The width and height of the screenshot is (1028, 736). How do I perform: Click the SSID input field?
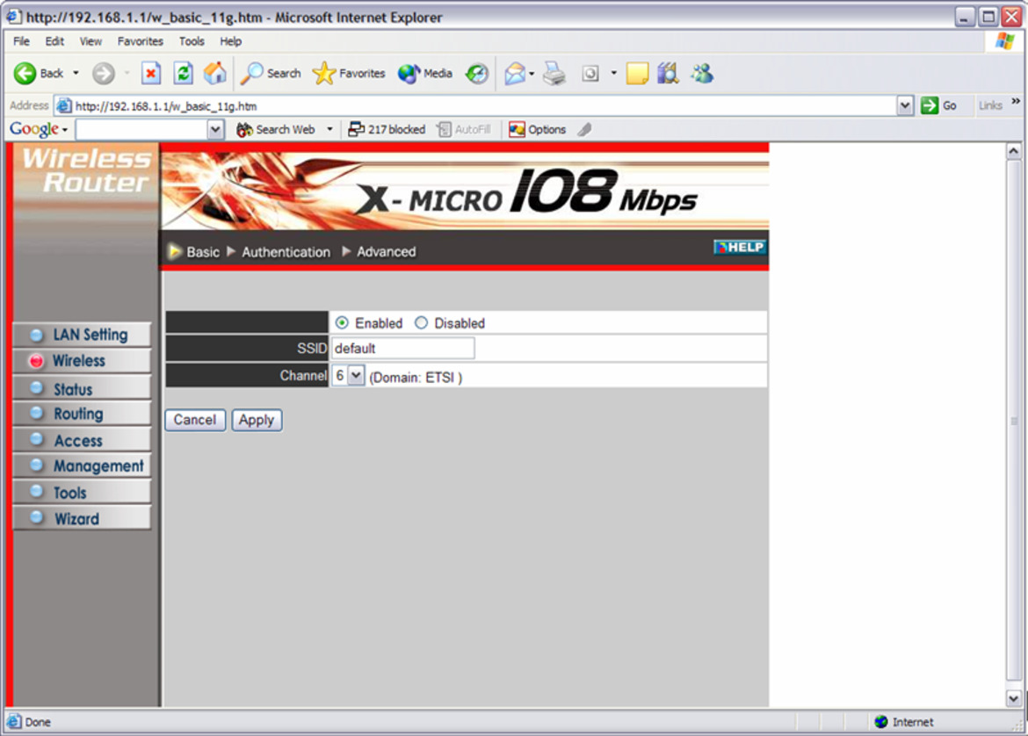[x=402, y=348]
